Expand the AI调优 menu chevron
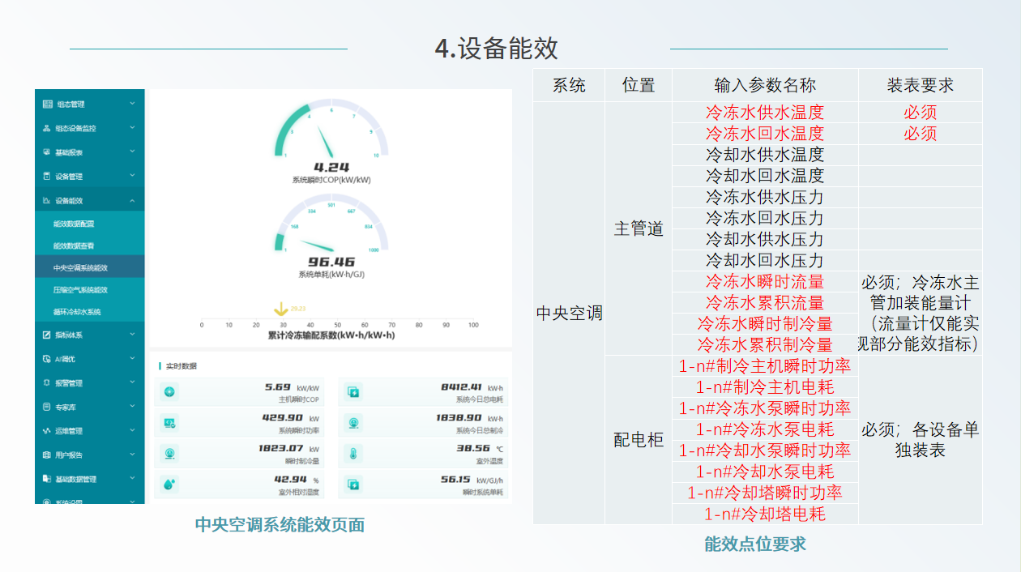This screenshot has width=1021, height=572. (132, 358)
